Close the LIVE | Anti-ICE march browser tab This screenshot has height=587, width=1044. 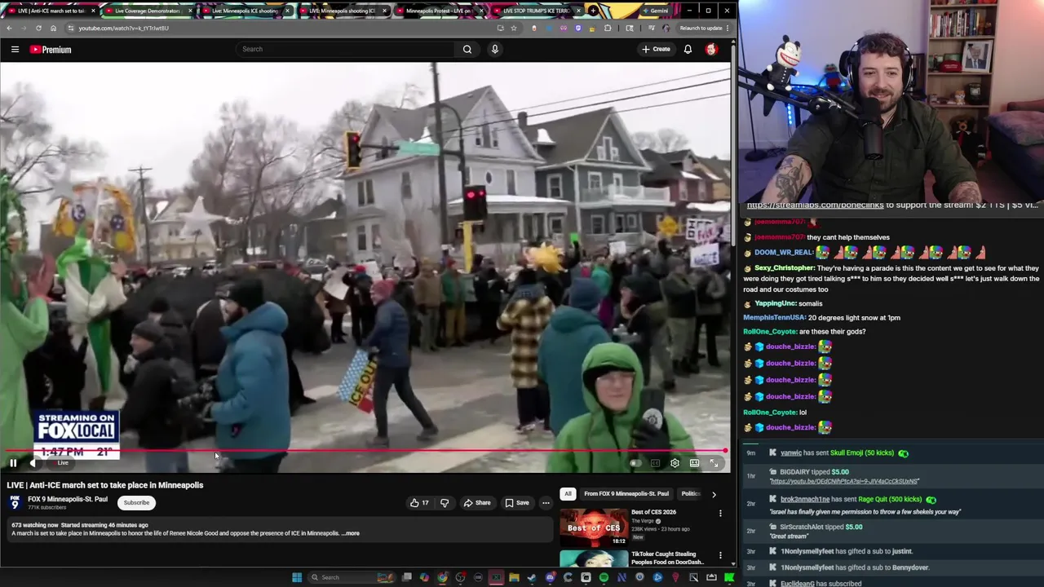[x=93, y=11]
